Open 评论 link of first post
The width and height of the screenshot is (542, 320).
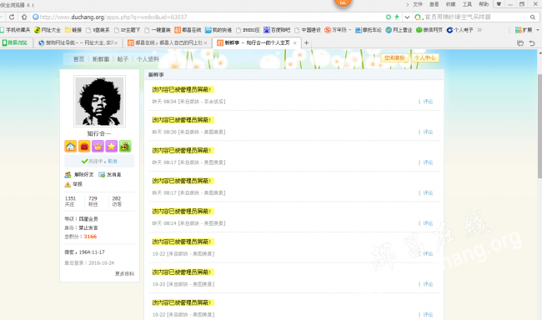[428, 102]
